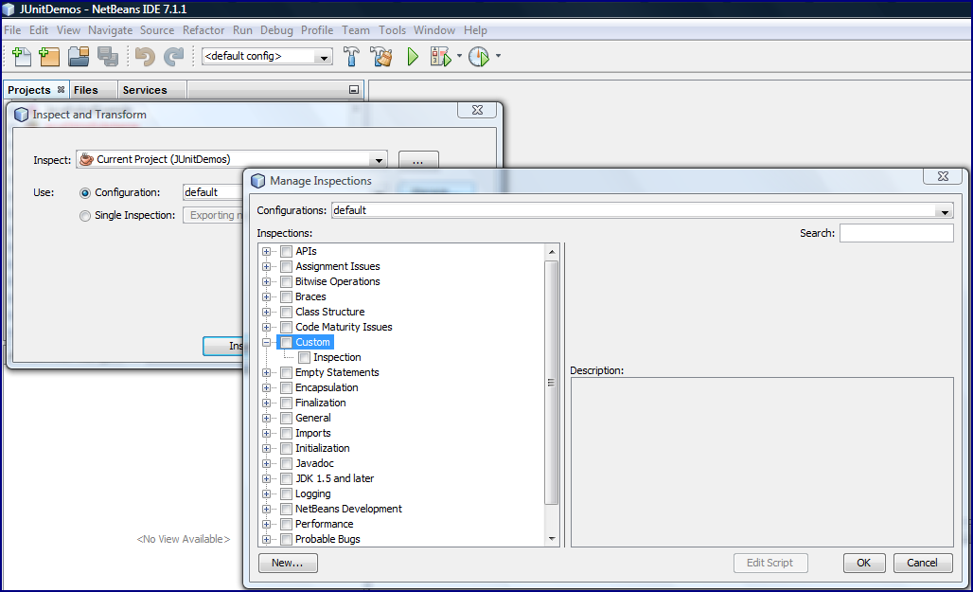Close the Inspect and Transform dialog
This screenshot has height=592, width=973.
(x=477, y=110)
